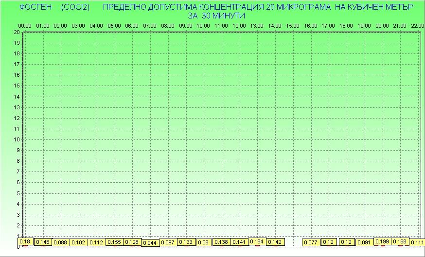
Task: Click the 0.168 data label
Action: pos(400,241)
